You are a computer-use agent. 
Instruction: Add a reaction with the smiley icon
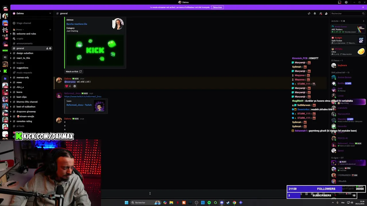click(x=75, y=86)
